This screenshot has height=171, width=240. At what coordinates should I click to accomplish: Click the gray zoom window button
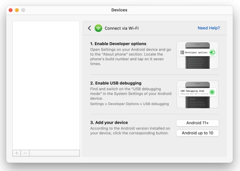click(23, 10)
